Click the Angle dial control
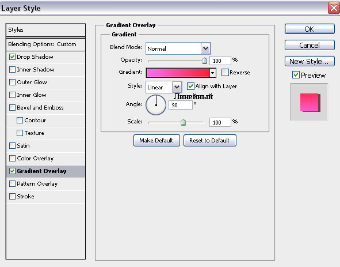This screenshot has width=340, height=267. [156, 105]
